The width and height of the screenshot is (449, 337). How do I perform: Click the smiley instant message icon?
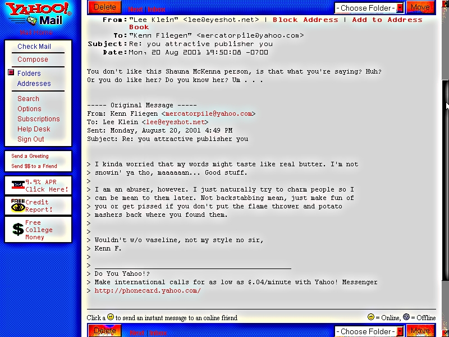[111, 317]
